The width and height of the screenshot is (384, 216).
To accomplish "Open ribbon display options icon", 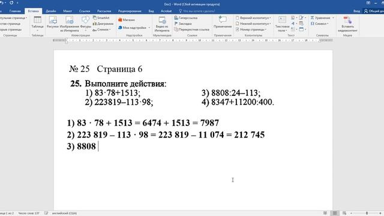I will [x=368, y=3].
